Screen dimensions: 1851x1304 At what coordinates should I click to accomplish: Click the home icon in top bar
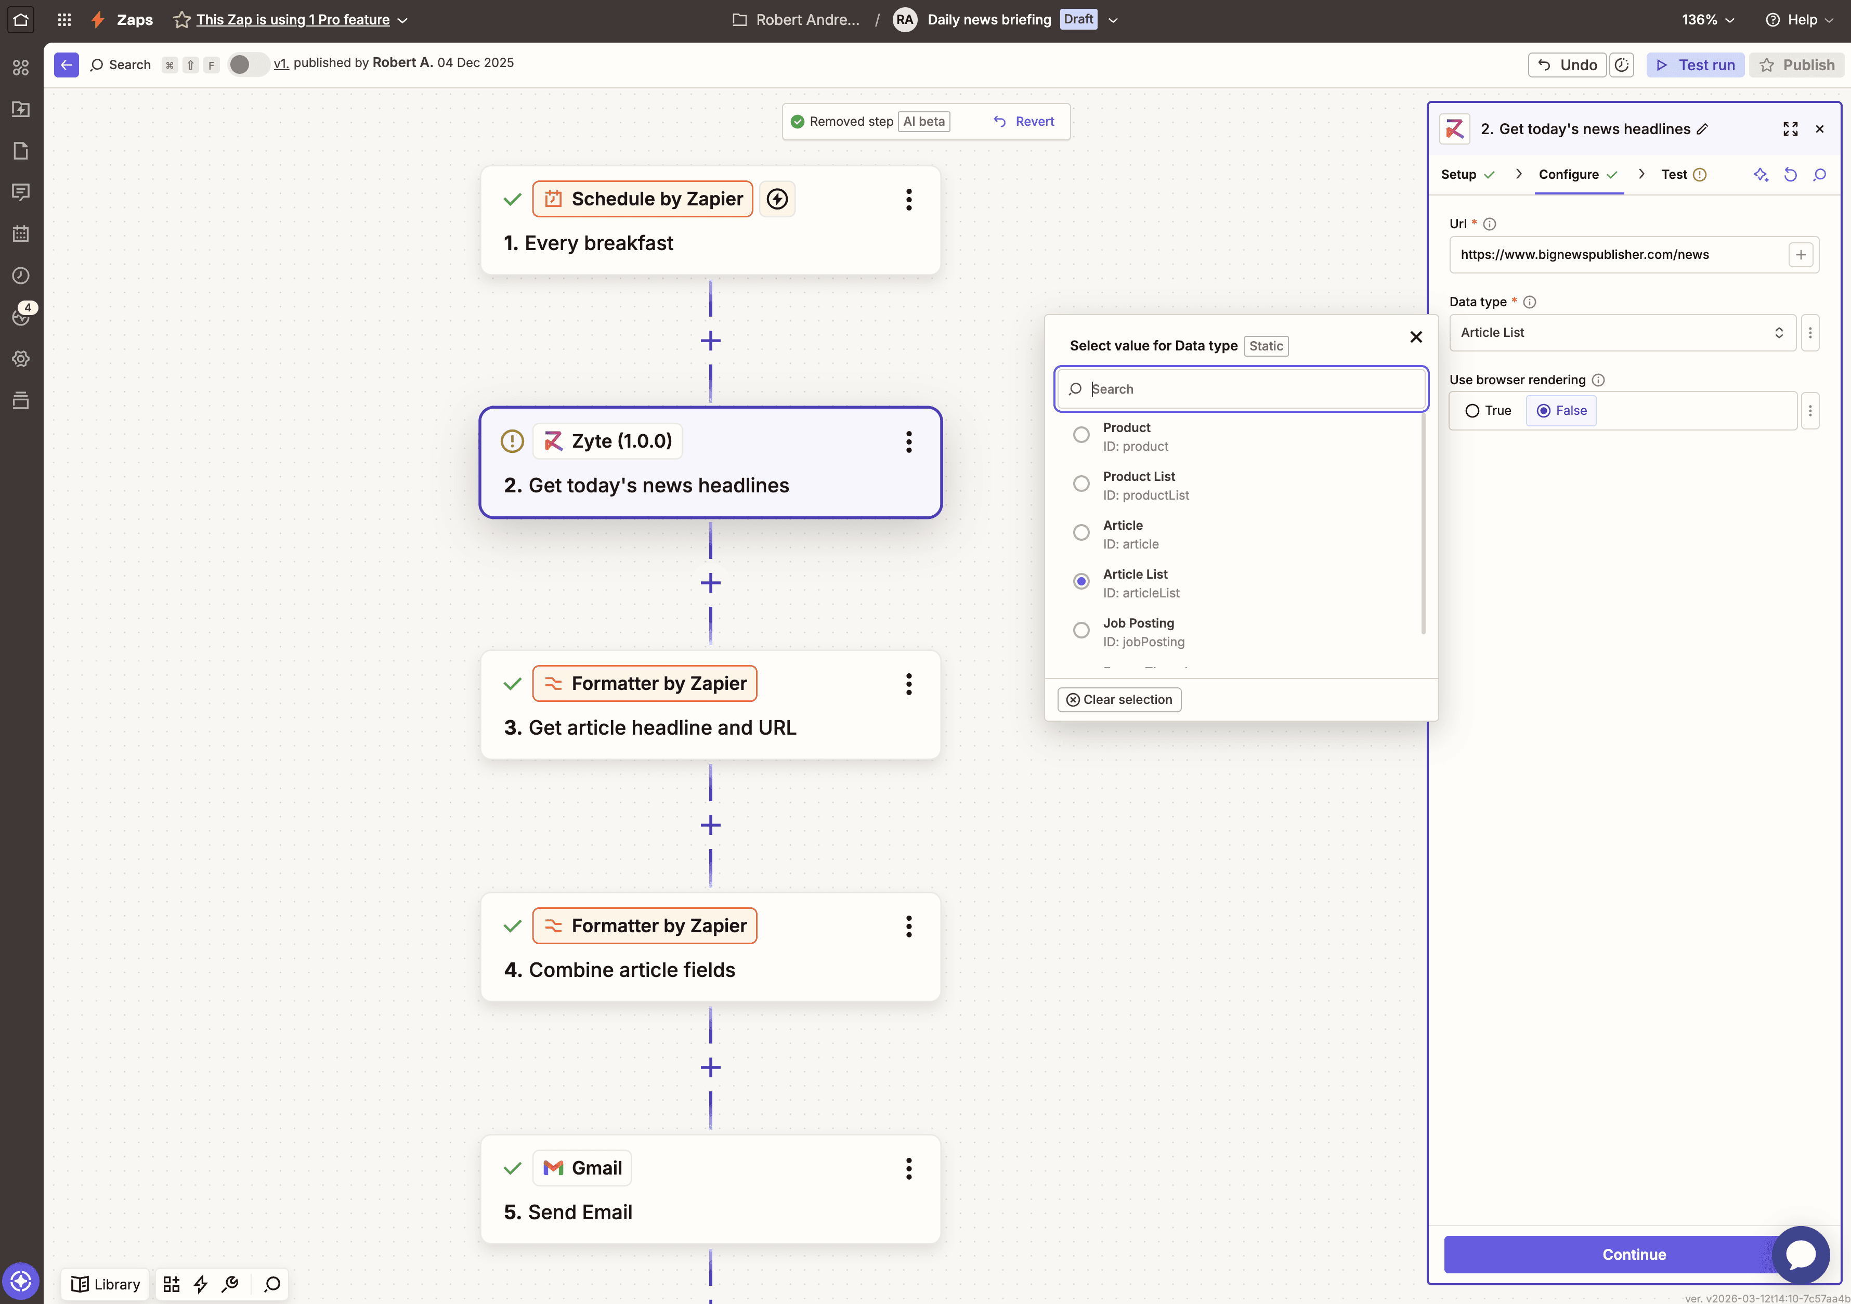click(21, 19)
